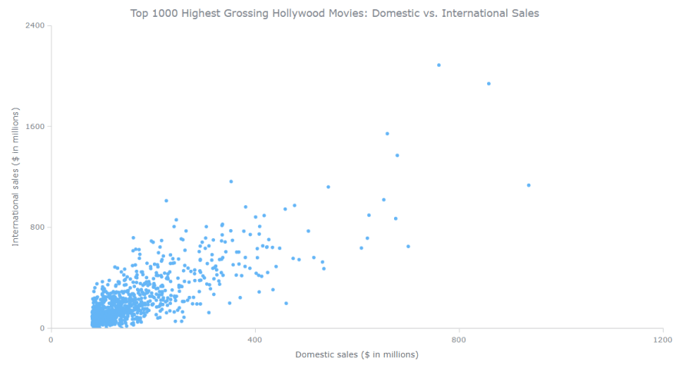Select the data point with the highest international sales
Image resolution: width=676 pixels, height=372 pixels.
pyautogui.click(x=439, y=65)
